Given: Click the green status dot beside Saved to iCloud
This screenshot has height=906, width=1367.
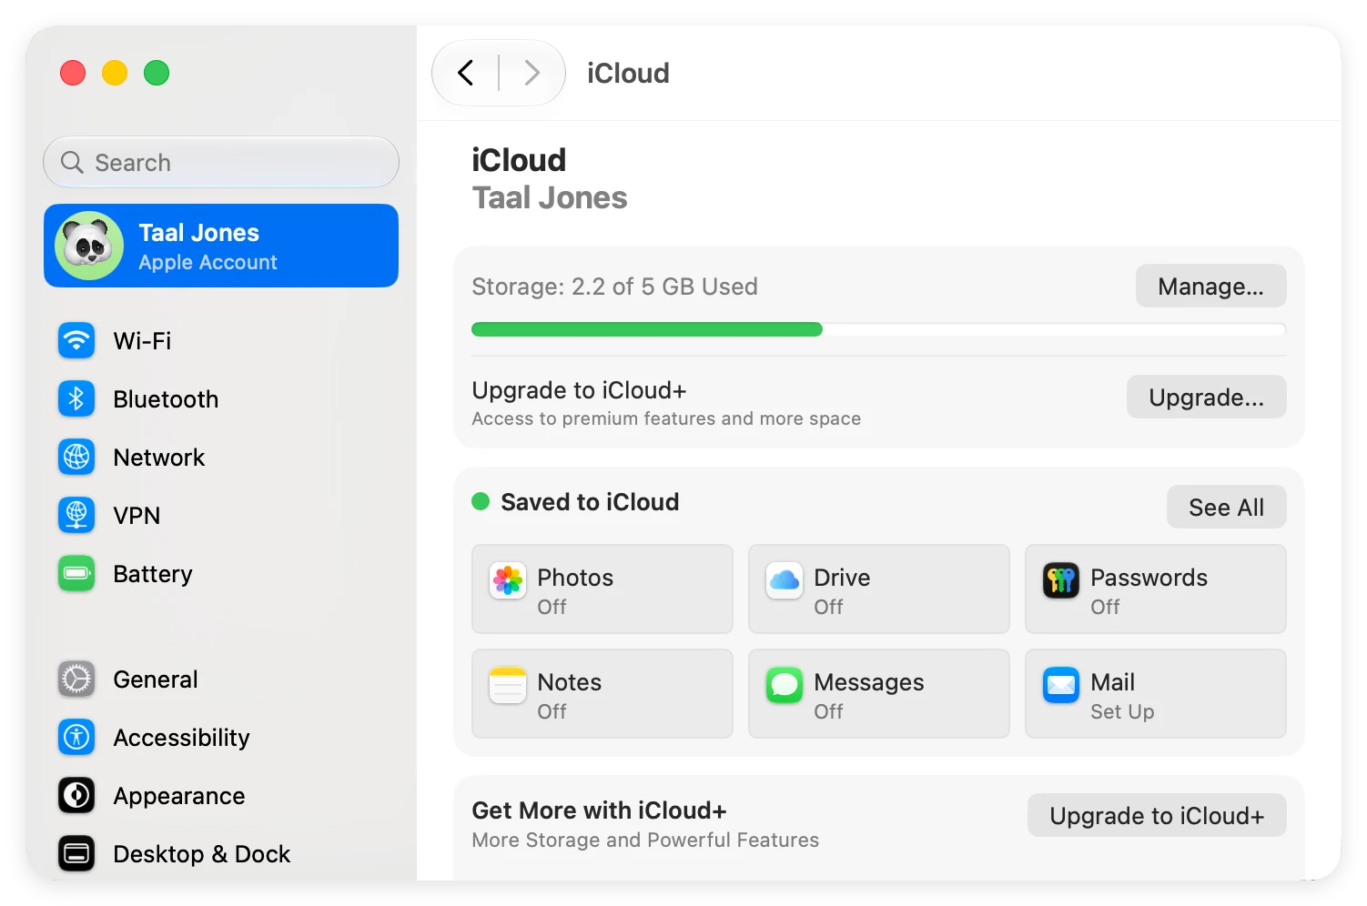Looking at the screenshot, I should [x=481, y=501].
